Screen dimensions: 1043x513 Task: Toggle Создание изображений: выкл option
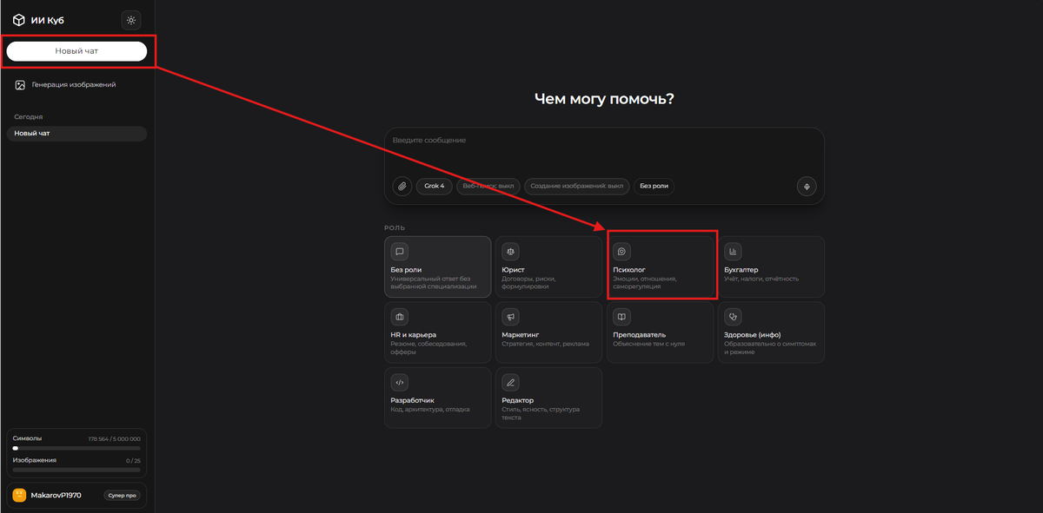point(577,186)
